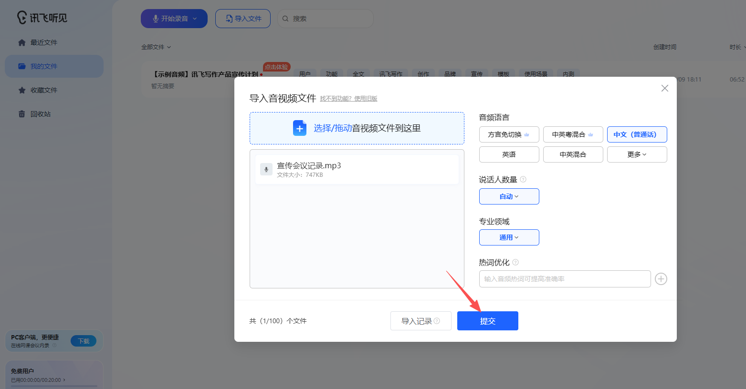This screenshot has width=746, height=389.
Task: Click 选择/拖动音视频文件到这里 upload area
Action: click(357, 128)
